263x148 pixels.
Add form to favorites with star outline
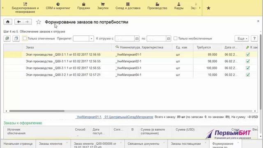coord(39,22)
